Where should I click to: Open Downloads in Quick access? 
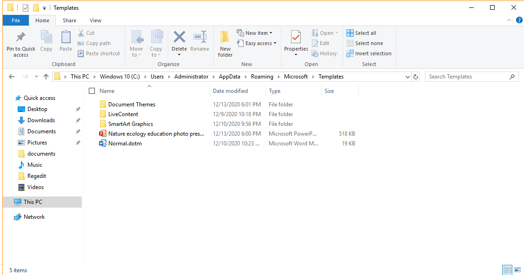pyautogui.click(x=41, y=120)
